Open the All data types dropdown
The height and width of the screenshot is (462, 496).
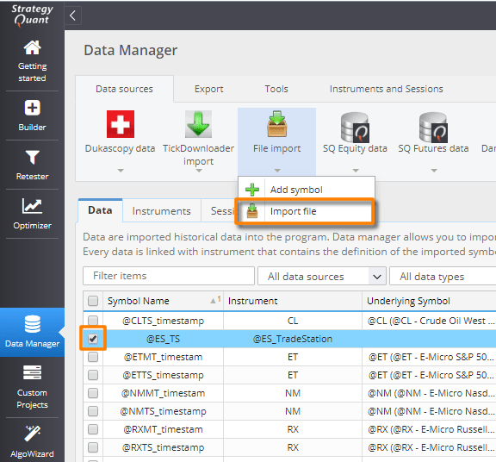coord(443,276)
